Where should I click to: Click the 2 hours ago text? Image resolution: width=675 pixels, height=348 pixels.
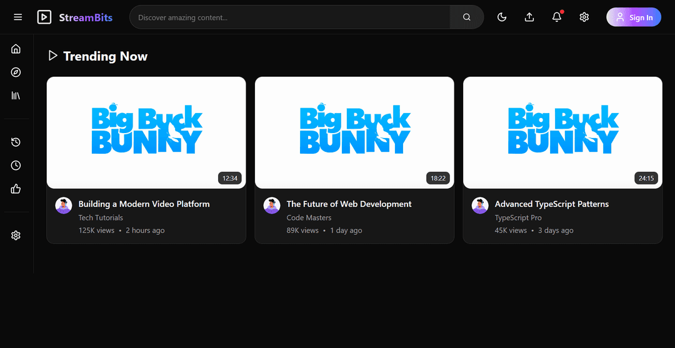tap(145, 231)
